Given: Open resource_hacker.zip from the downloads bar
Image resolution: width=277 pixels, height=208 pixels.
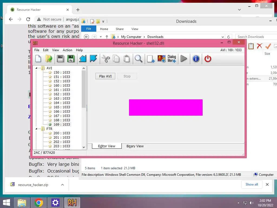Looking at the screenshot, I should 33,185.
